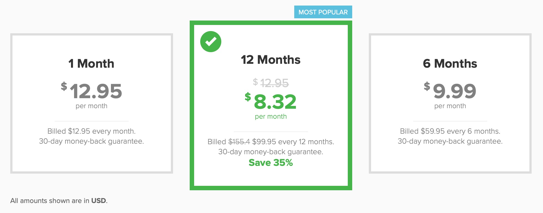Click the MOST POPULAR badge
543x213 pixels.
[323, 12]
